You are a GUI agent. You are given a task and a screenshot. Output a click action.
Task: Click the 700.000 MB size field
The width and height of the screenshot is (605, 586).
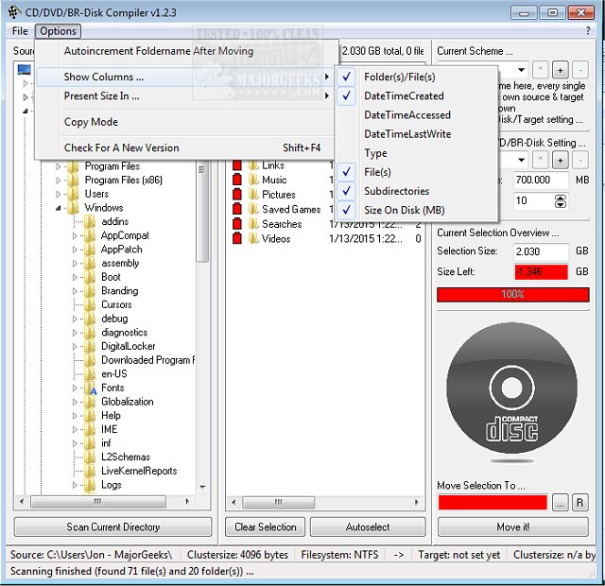[541, 180]
